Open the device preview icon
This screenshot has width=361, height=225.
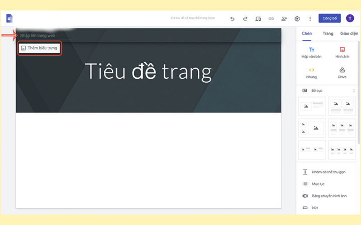(x=258, y=19)
